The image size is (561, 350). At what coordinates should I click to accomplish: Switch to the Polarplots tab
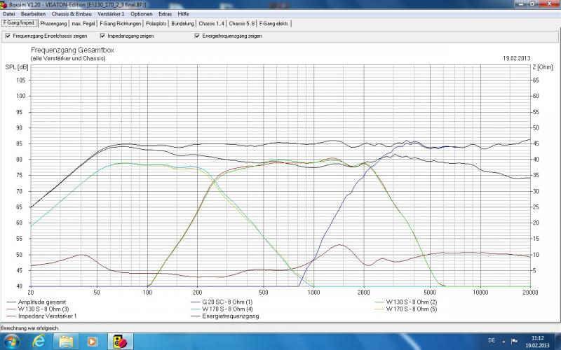tap(156, 24)
